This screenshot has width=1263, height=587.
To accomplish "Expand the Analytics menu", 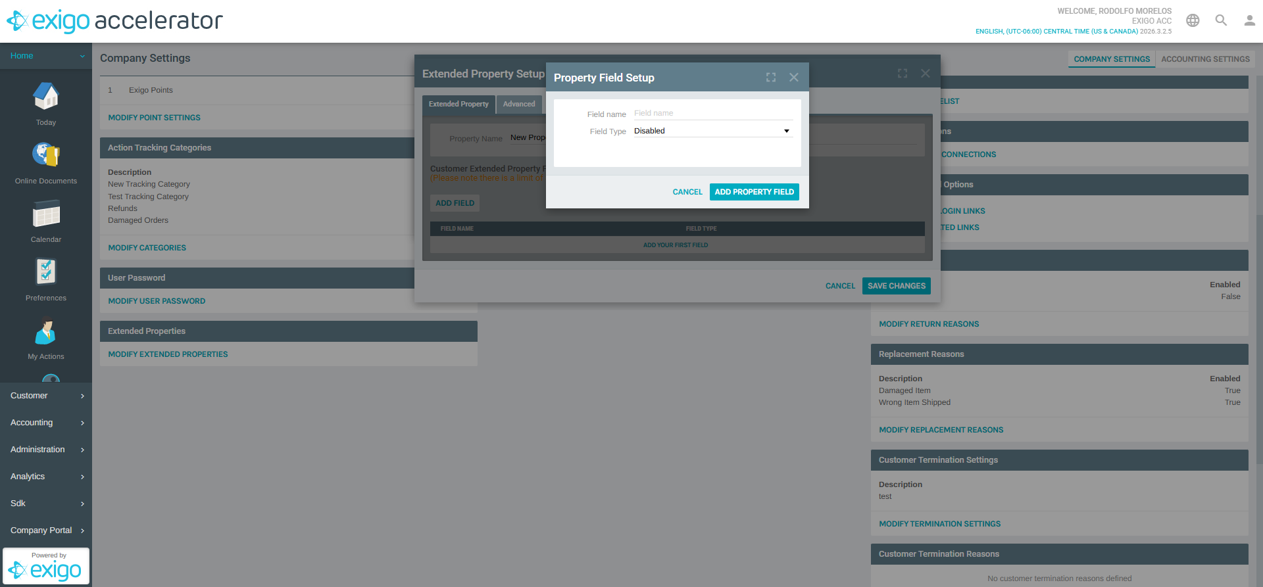I will 46,477.
